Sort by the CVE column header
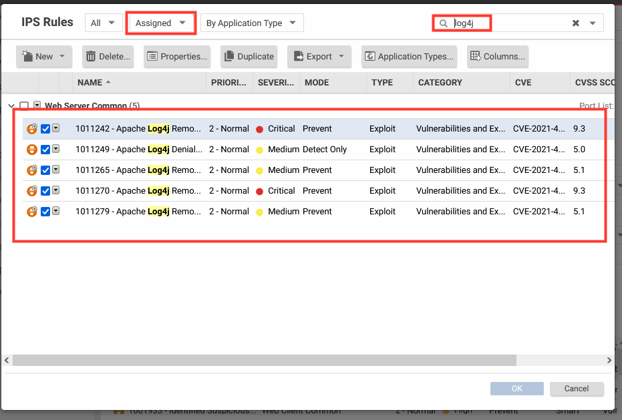 [540, 83]
